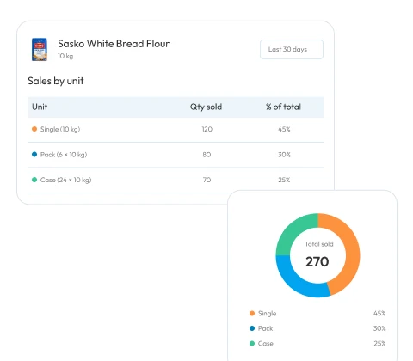Click the green dot beside Case (24 × 10 kg)
The height and width of the screenshot is (361, 413).
34,180
